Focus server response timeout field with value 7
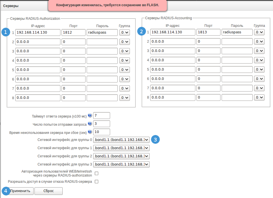273x198 pixels. (102, 116)
